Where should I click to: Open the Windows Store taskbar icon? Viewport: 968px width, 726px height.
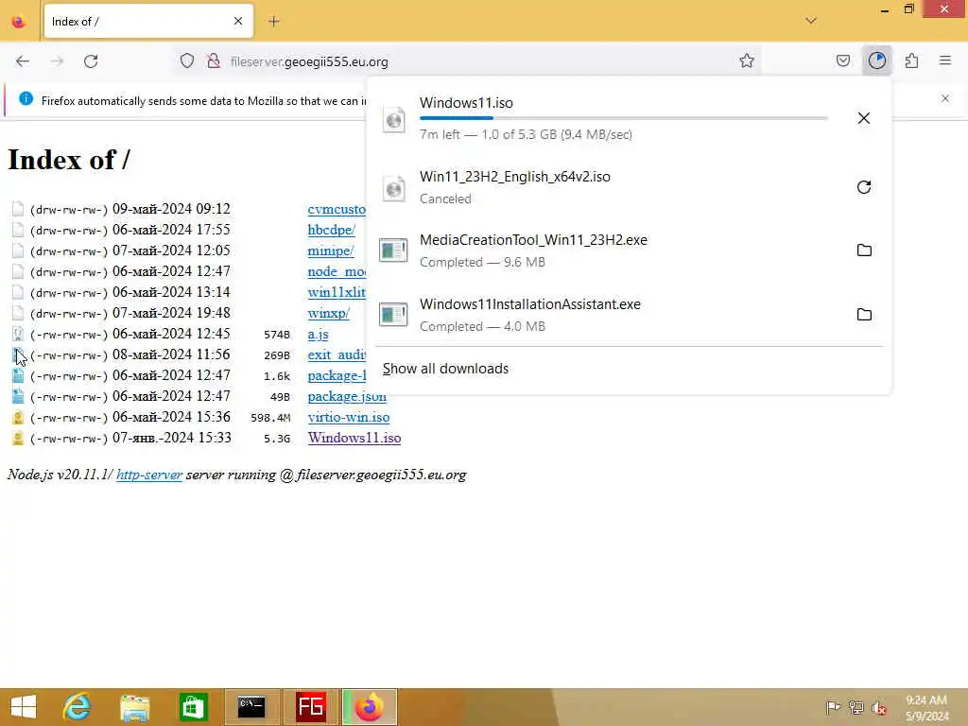[x=193, y=707]
